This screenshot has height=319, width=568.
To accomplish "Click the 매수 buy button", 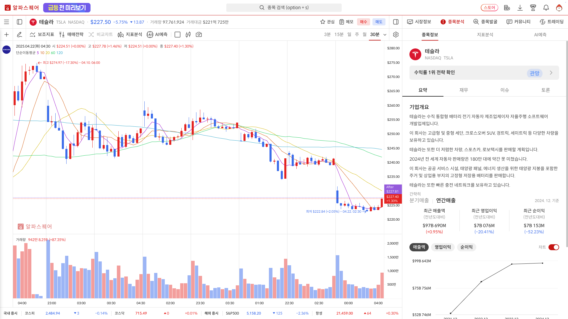I will pos(364,22).
